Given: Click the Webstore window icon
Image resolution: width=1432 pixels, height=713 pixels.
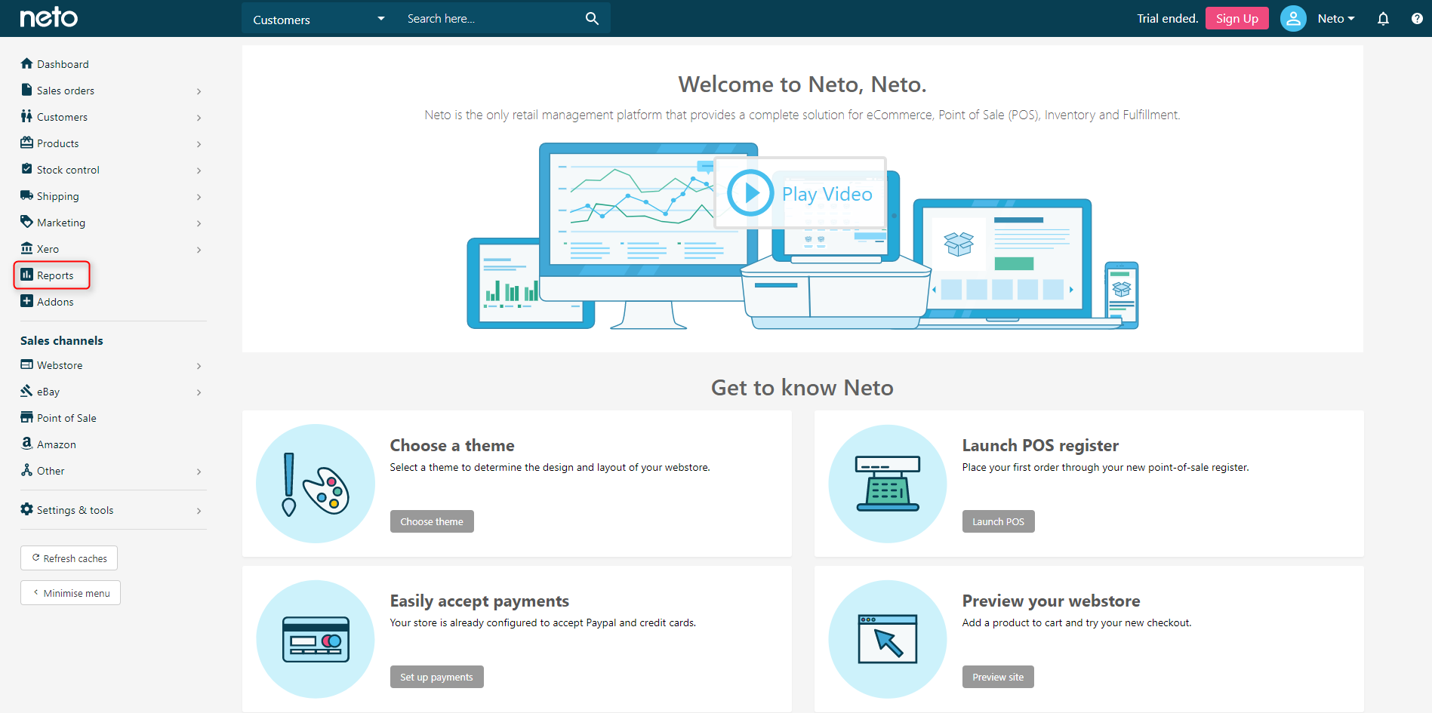Looking at the screenshot, I should (27, 364).
